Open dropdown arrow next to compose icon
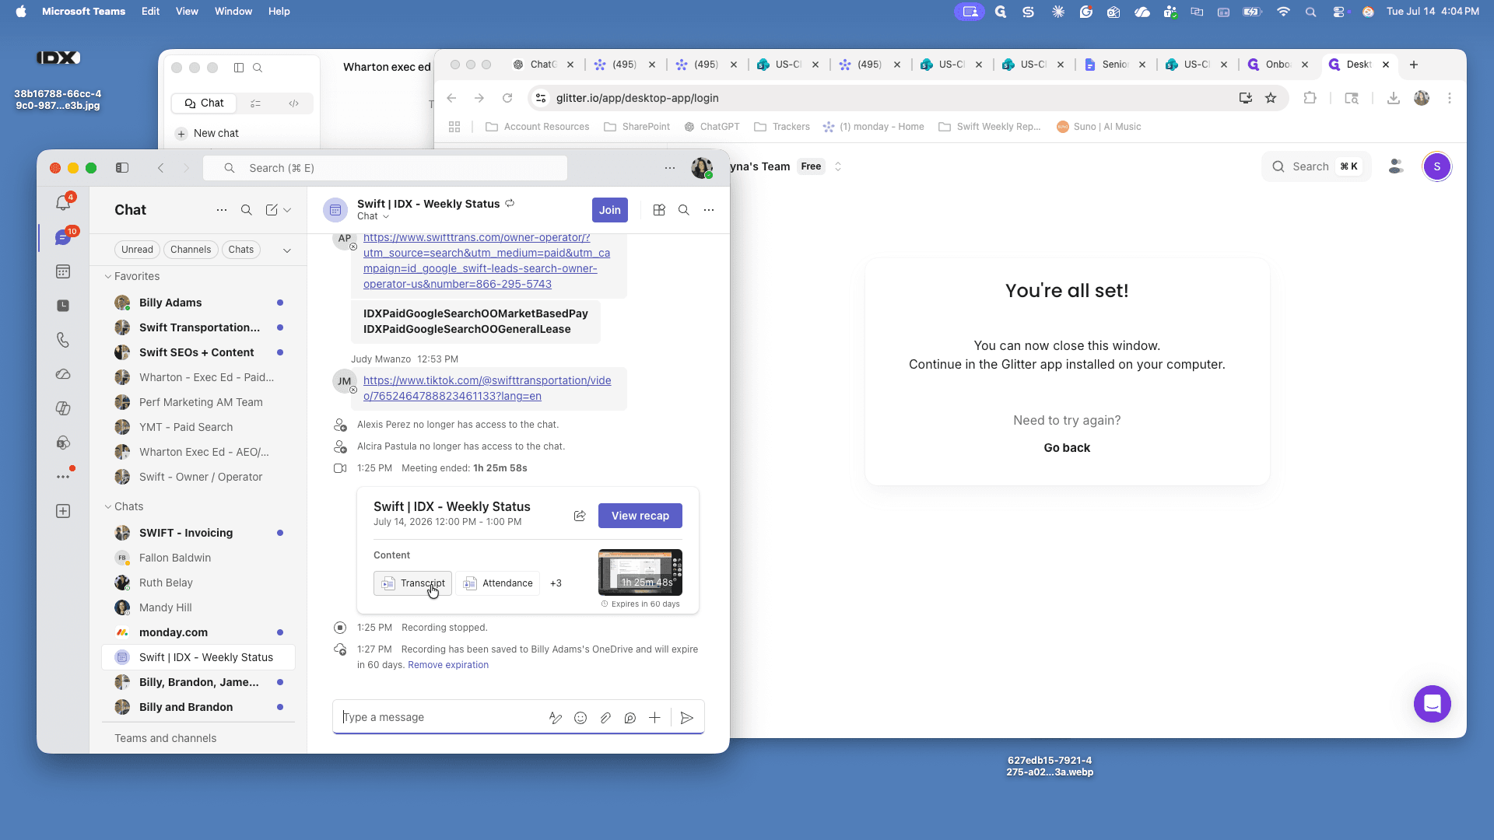The width and height of the screenshot is (1494, 840). [x=287, y=210]
